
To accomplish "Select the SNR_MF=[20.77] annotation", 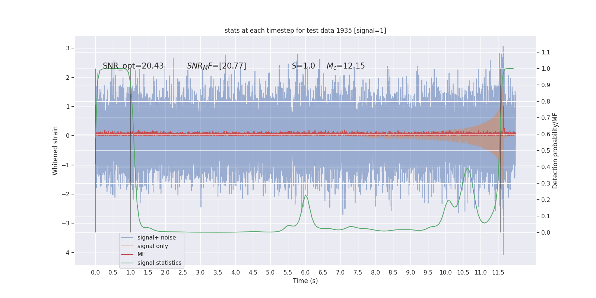I will point(216,66).
